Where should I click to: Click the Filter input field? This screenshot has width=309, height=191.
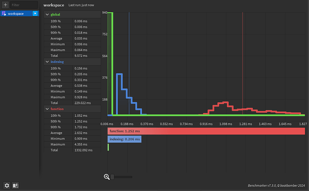click(x=24, y=5)
